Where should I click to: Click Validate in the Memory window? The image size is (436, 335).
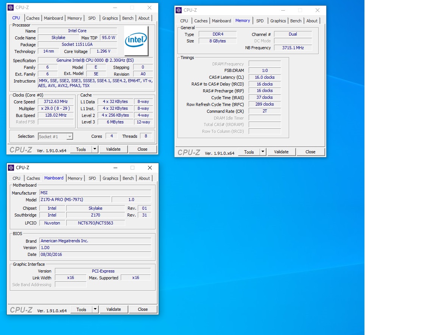pyautogui.click(x=282, y=152)
